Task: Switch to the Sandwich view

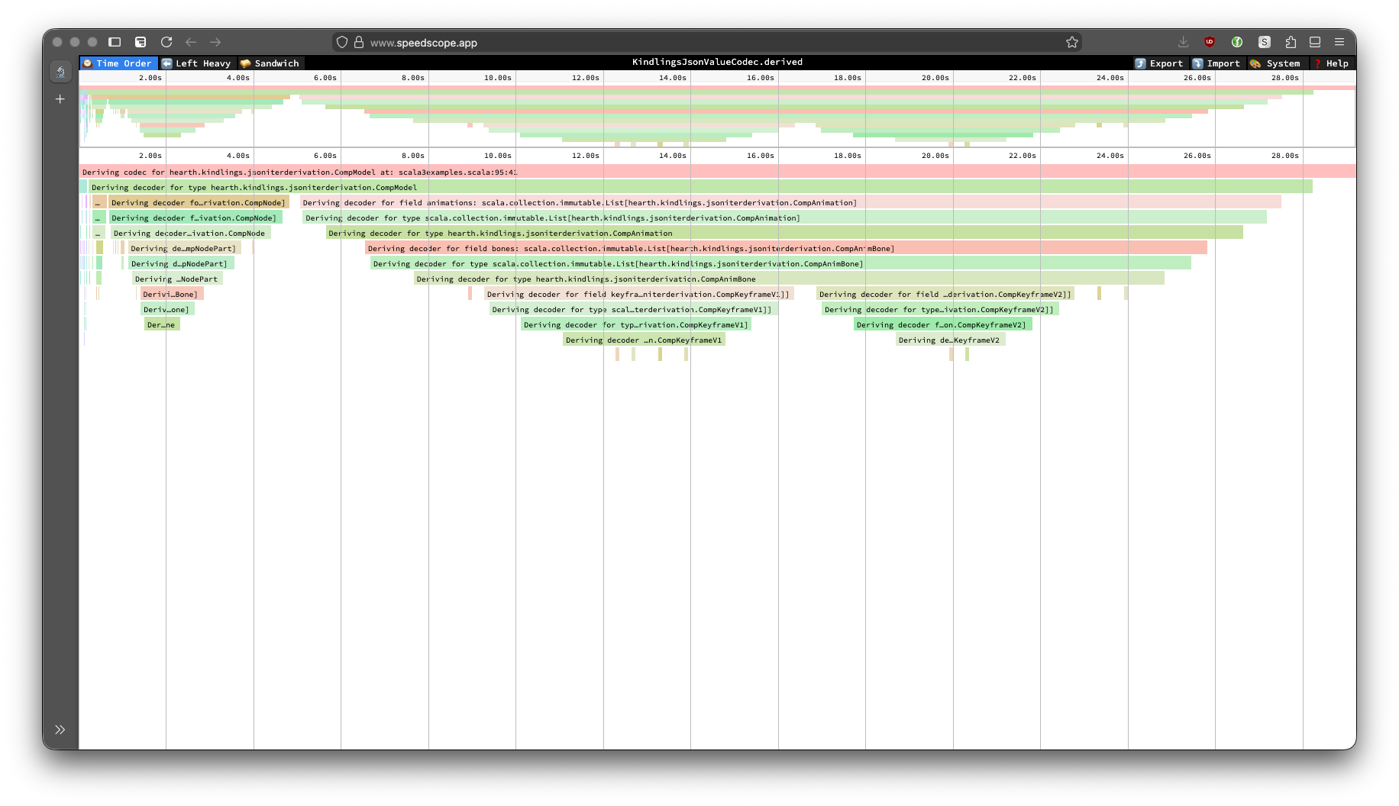Action: (270, 63)
